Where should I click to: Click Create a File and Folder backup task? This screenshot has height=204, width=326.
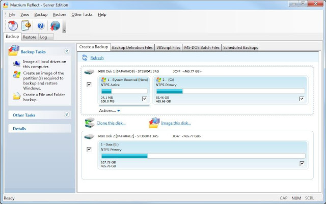(44, 97)
